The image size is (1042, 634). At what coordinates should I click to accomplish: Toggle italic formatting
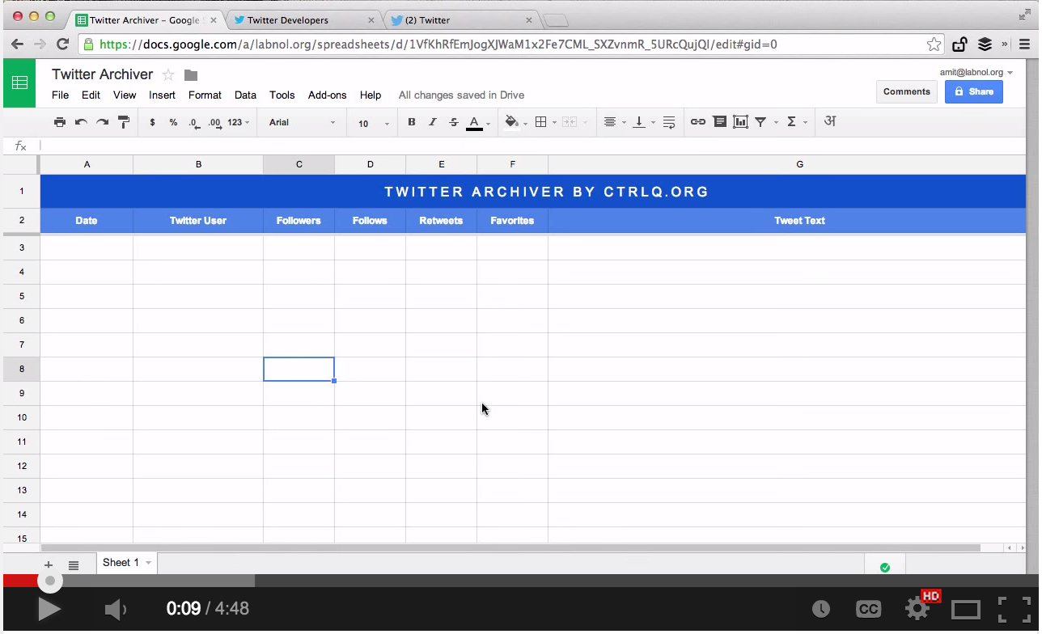432,122
